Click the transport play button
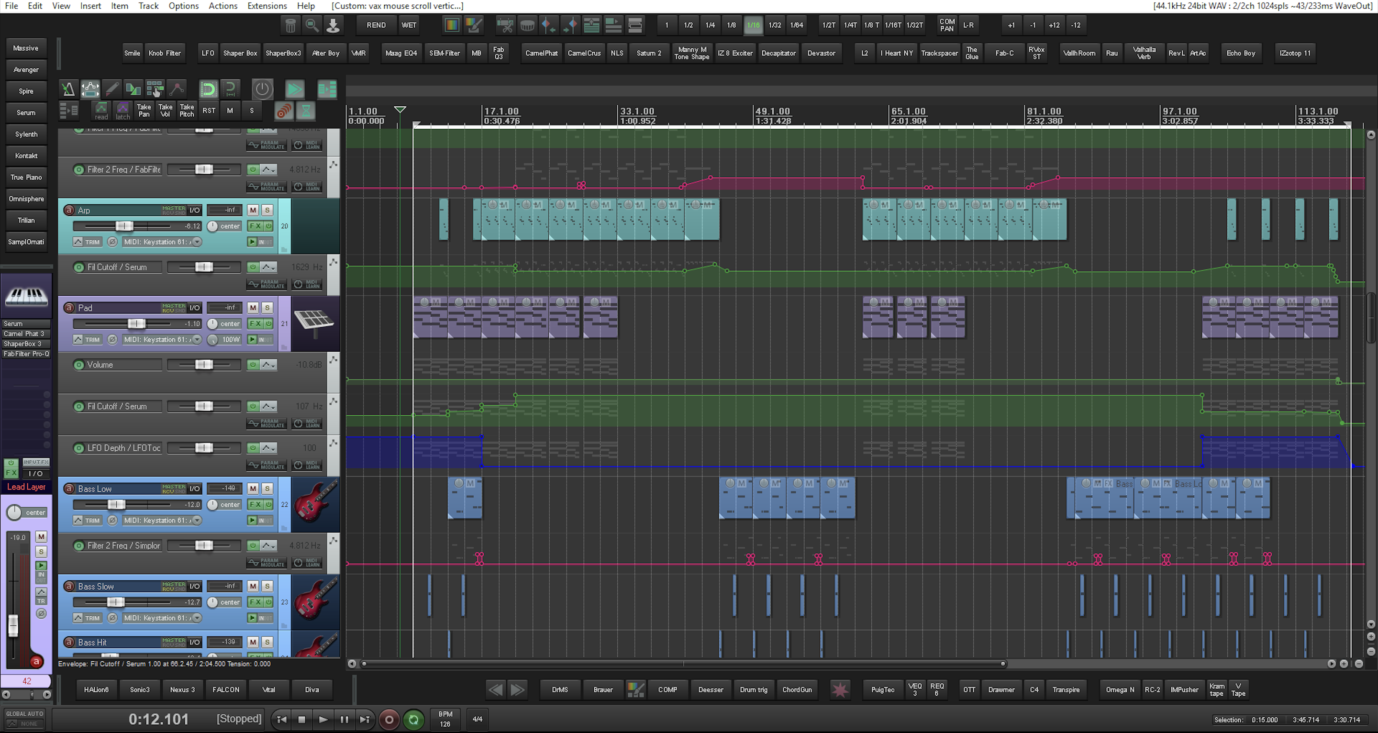This screenshot has height=733, width=1378. click(322, 720)
